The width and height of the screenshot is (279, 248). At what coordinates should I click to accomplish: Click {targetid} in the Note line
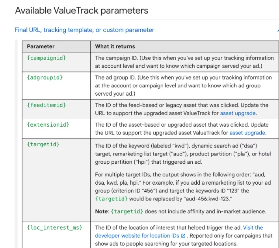127,211
